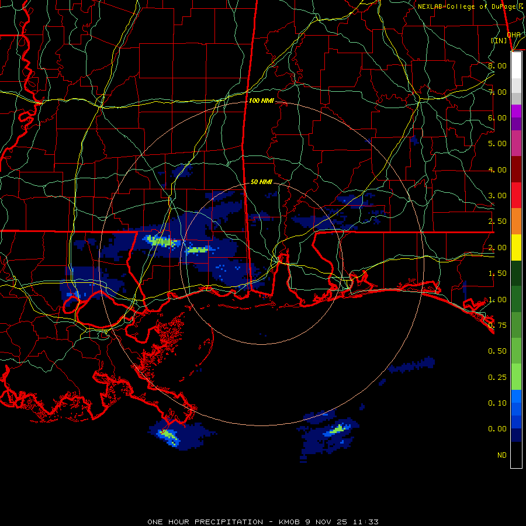The image size is (526, 526).
Task: Click the 0.25 legend value
Action: pyautogui.click(x=497, y=378)
